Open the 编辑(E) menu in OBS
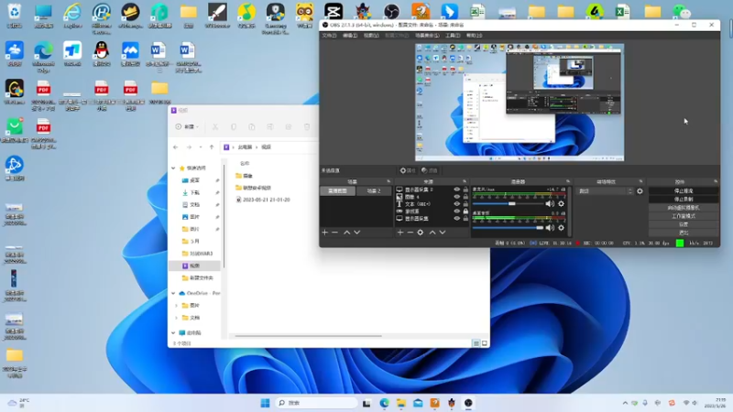 350,36
